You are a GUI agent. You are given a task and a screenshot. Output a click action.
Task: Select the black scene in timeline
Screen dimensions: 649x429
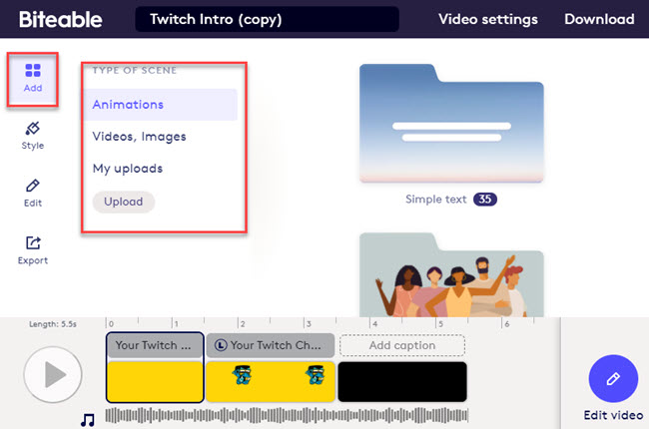tap(402, 381)
